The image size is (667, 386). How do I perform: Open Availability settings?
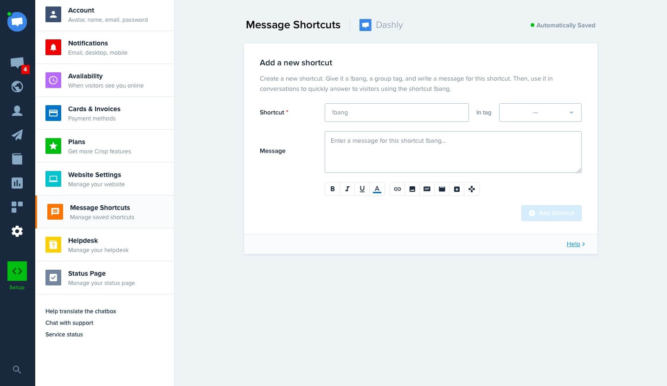click(x=105, y=80)
